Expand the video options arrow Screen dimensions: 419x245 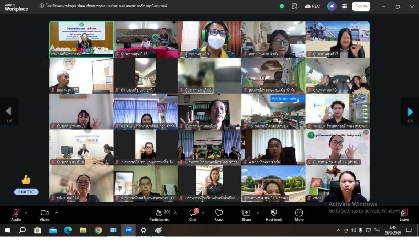point(55,212)
